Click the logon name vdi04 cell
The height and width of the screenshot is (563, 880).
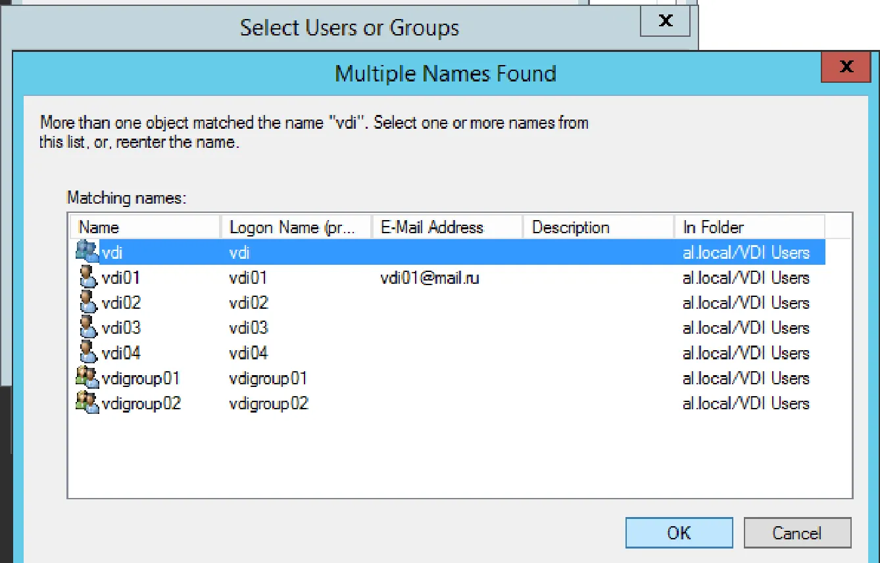(249, 353)
